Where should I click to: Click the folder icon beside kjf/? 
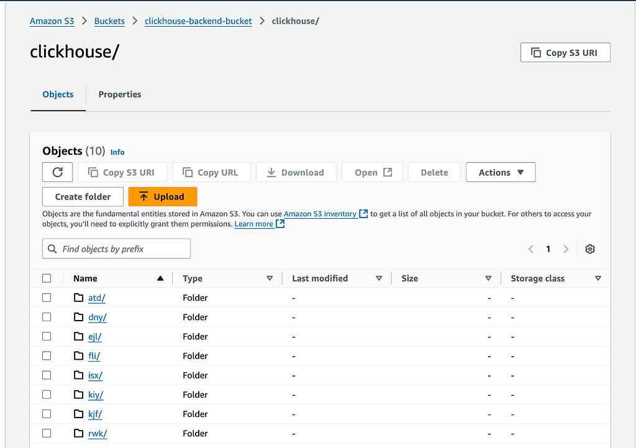coord(79,414)
